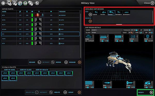Viewport: 155px width, 96px height.
Task: Sort fleets by the hero column icon
Action: pyautogui.click(x=39, y=12)
